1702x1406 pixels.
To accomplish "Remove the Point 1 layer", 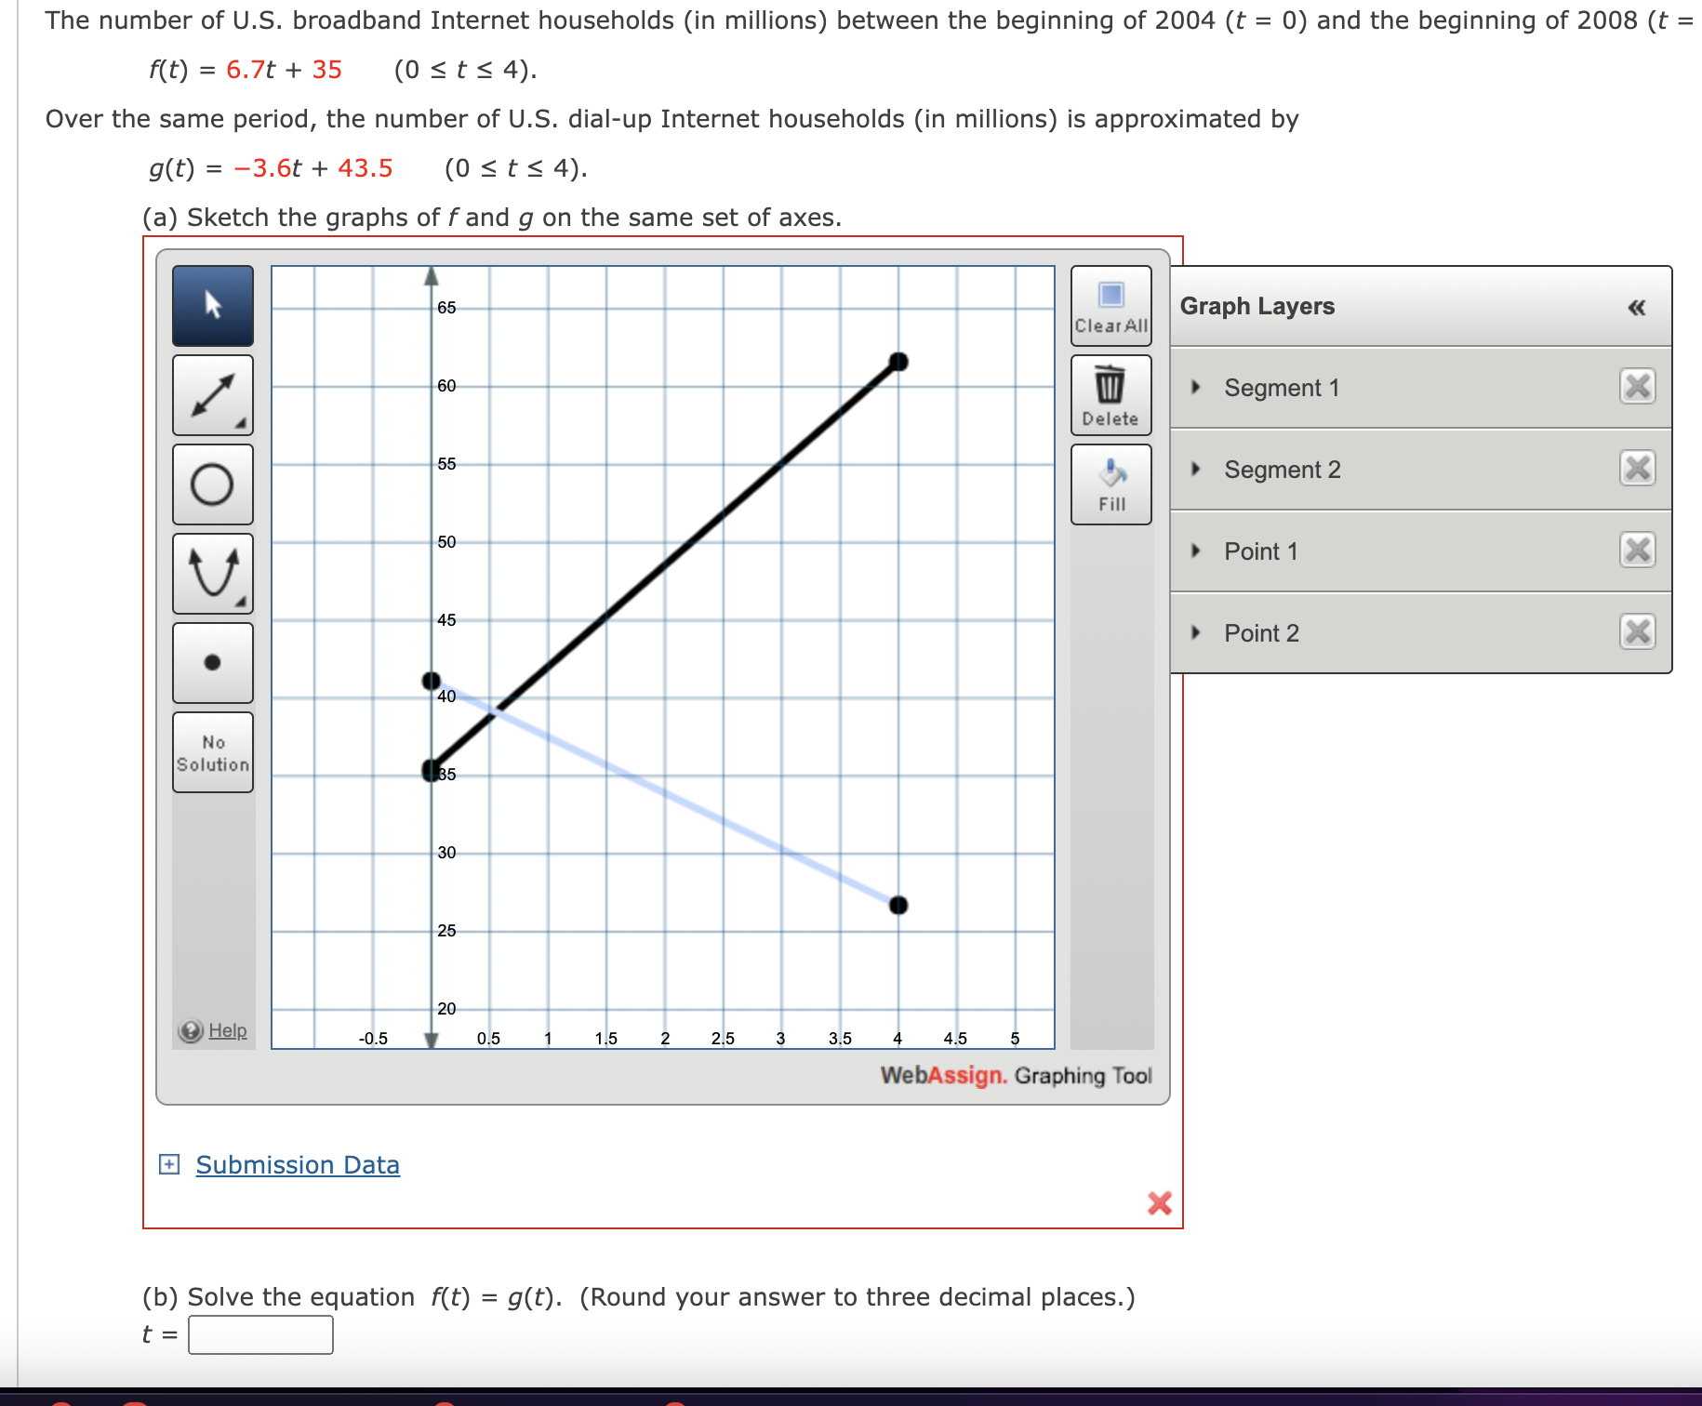I will (x=1638, y=550).
